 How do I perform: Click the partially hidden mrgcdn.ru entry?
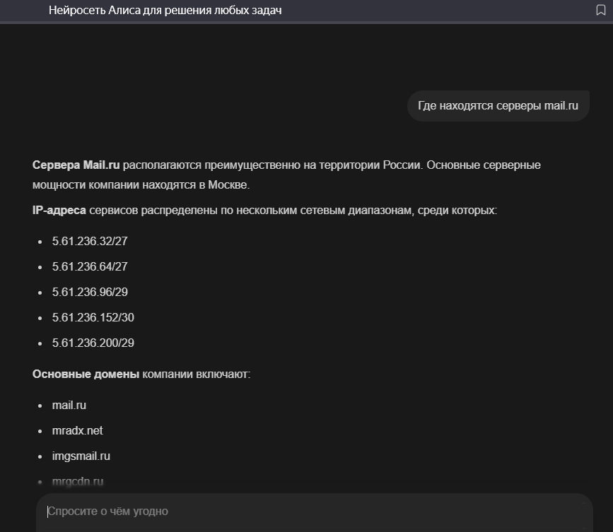tap(78, 482)
